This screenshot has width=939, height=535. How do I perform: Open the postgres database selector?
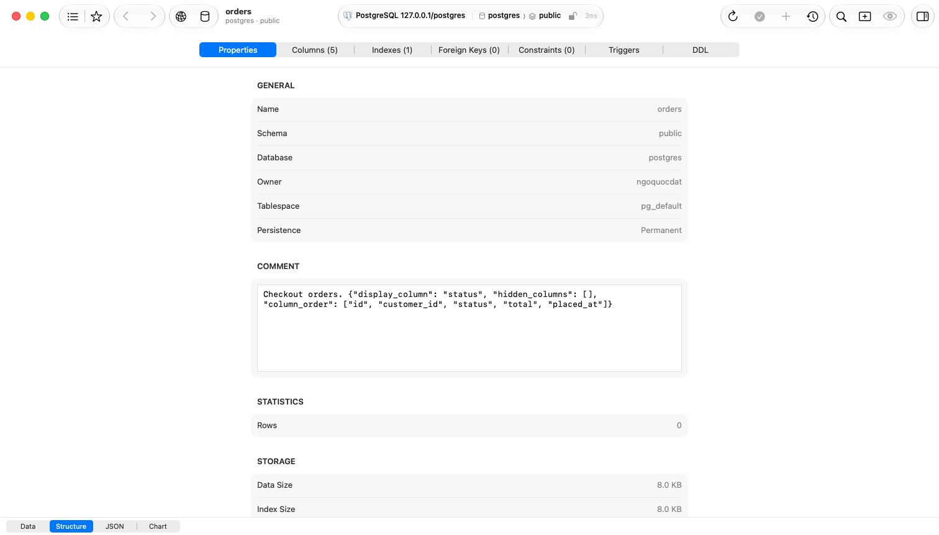(x=499, y=16)
